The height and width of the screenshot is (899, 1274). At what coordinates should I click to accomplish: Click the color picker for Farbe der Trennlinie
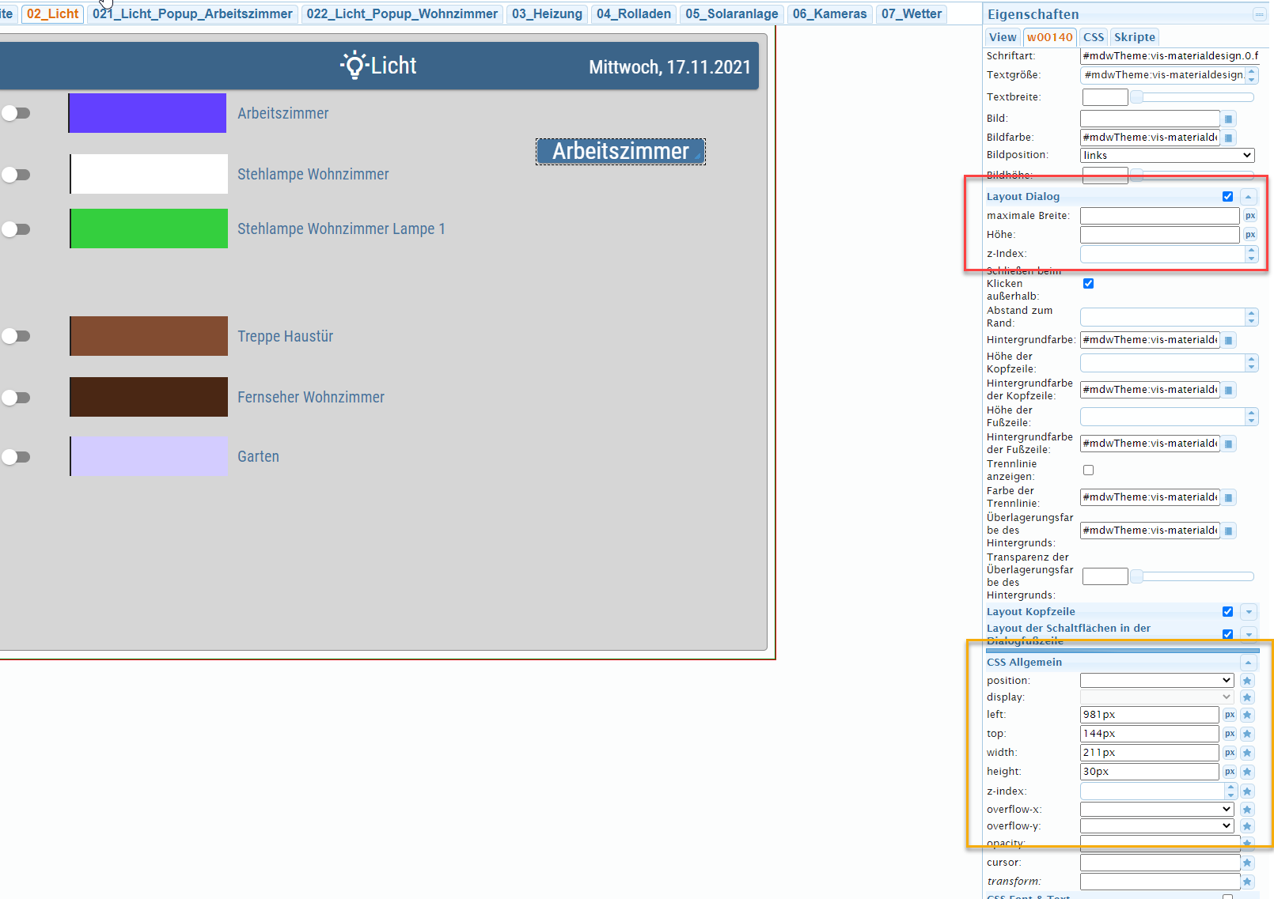point(1228,497)
